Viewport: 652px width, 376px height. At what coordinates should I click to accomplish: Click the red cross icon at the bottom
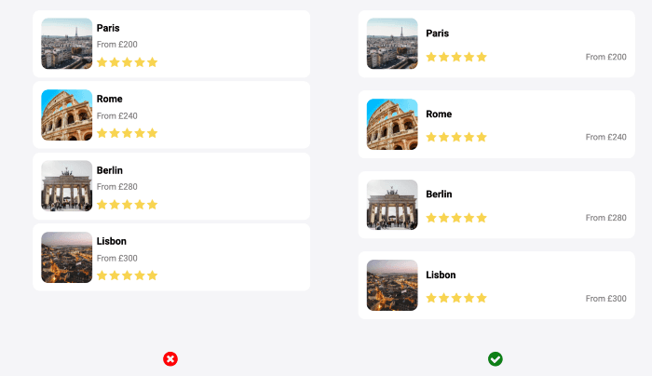coord(170,359)
